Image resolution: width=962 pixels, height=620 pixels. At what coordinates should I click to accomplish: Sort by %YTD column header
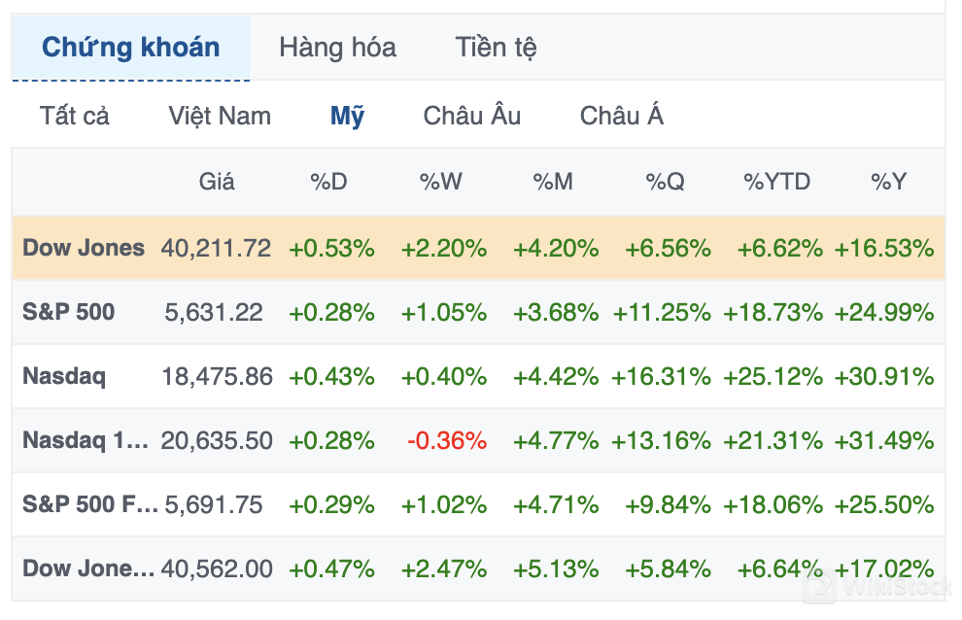776,182
